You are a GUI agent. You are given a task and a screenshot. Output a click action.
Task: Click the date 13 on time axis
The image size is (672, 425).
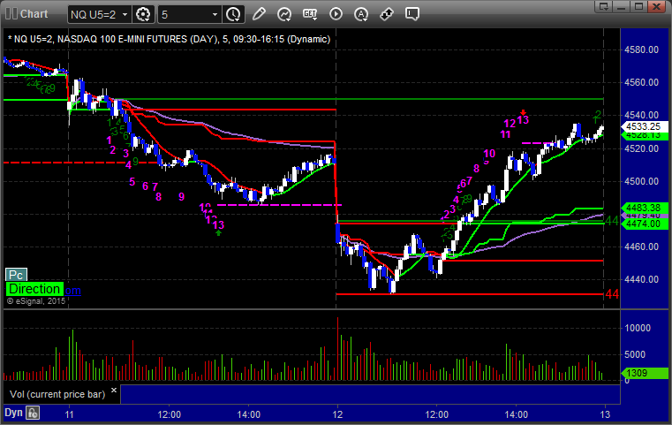point(605,414)
